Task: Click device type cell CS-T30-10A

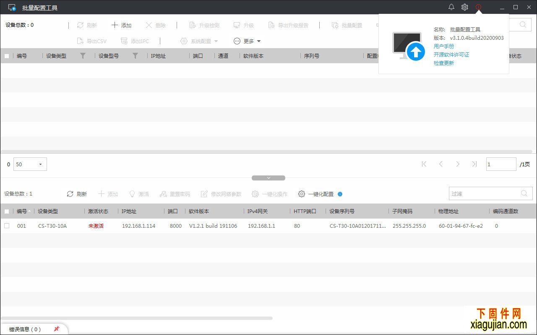Action: click(x=52, y=226)
